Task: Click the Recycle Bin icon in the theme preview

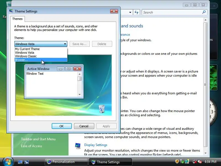Action: (x=102, y=109)
